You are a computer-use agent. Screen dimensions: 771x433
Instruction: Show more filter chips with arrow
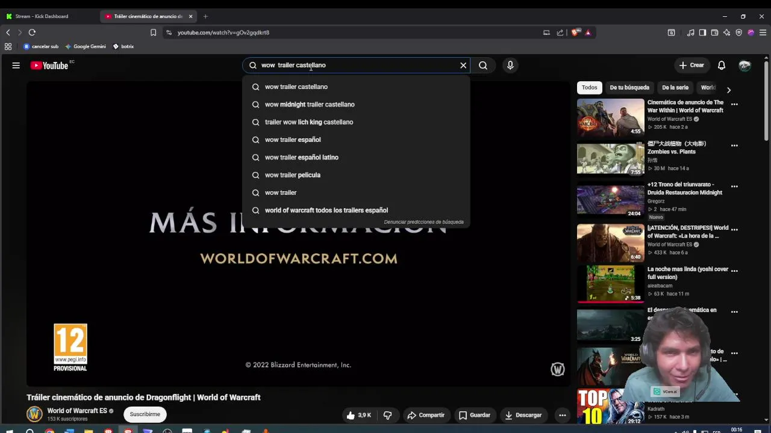pyautogui.click(x=729, y=90)
